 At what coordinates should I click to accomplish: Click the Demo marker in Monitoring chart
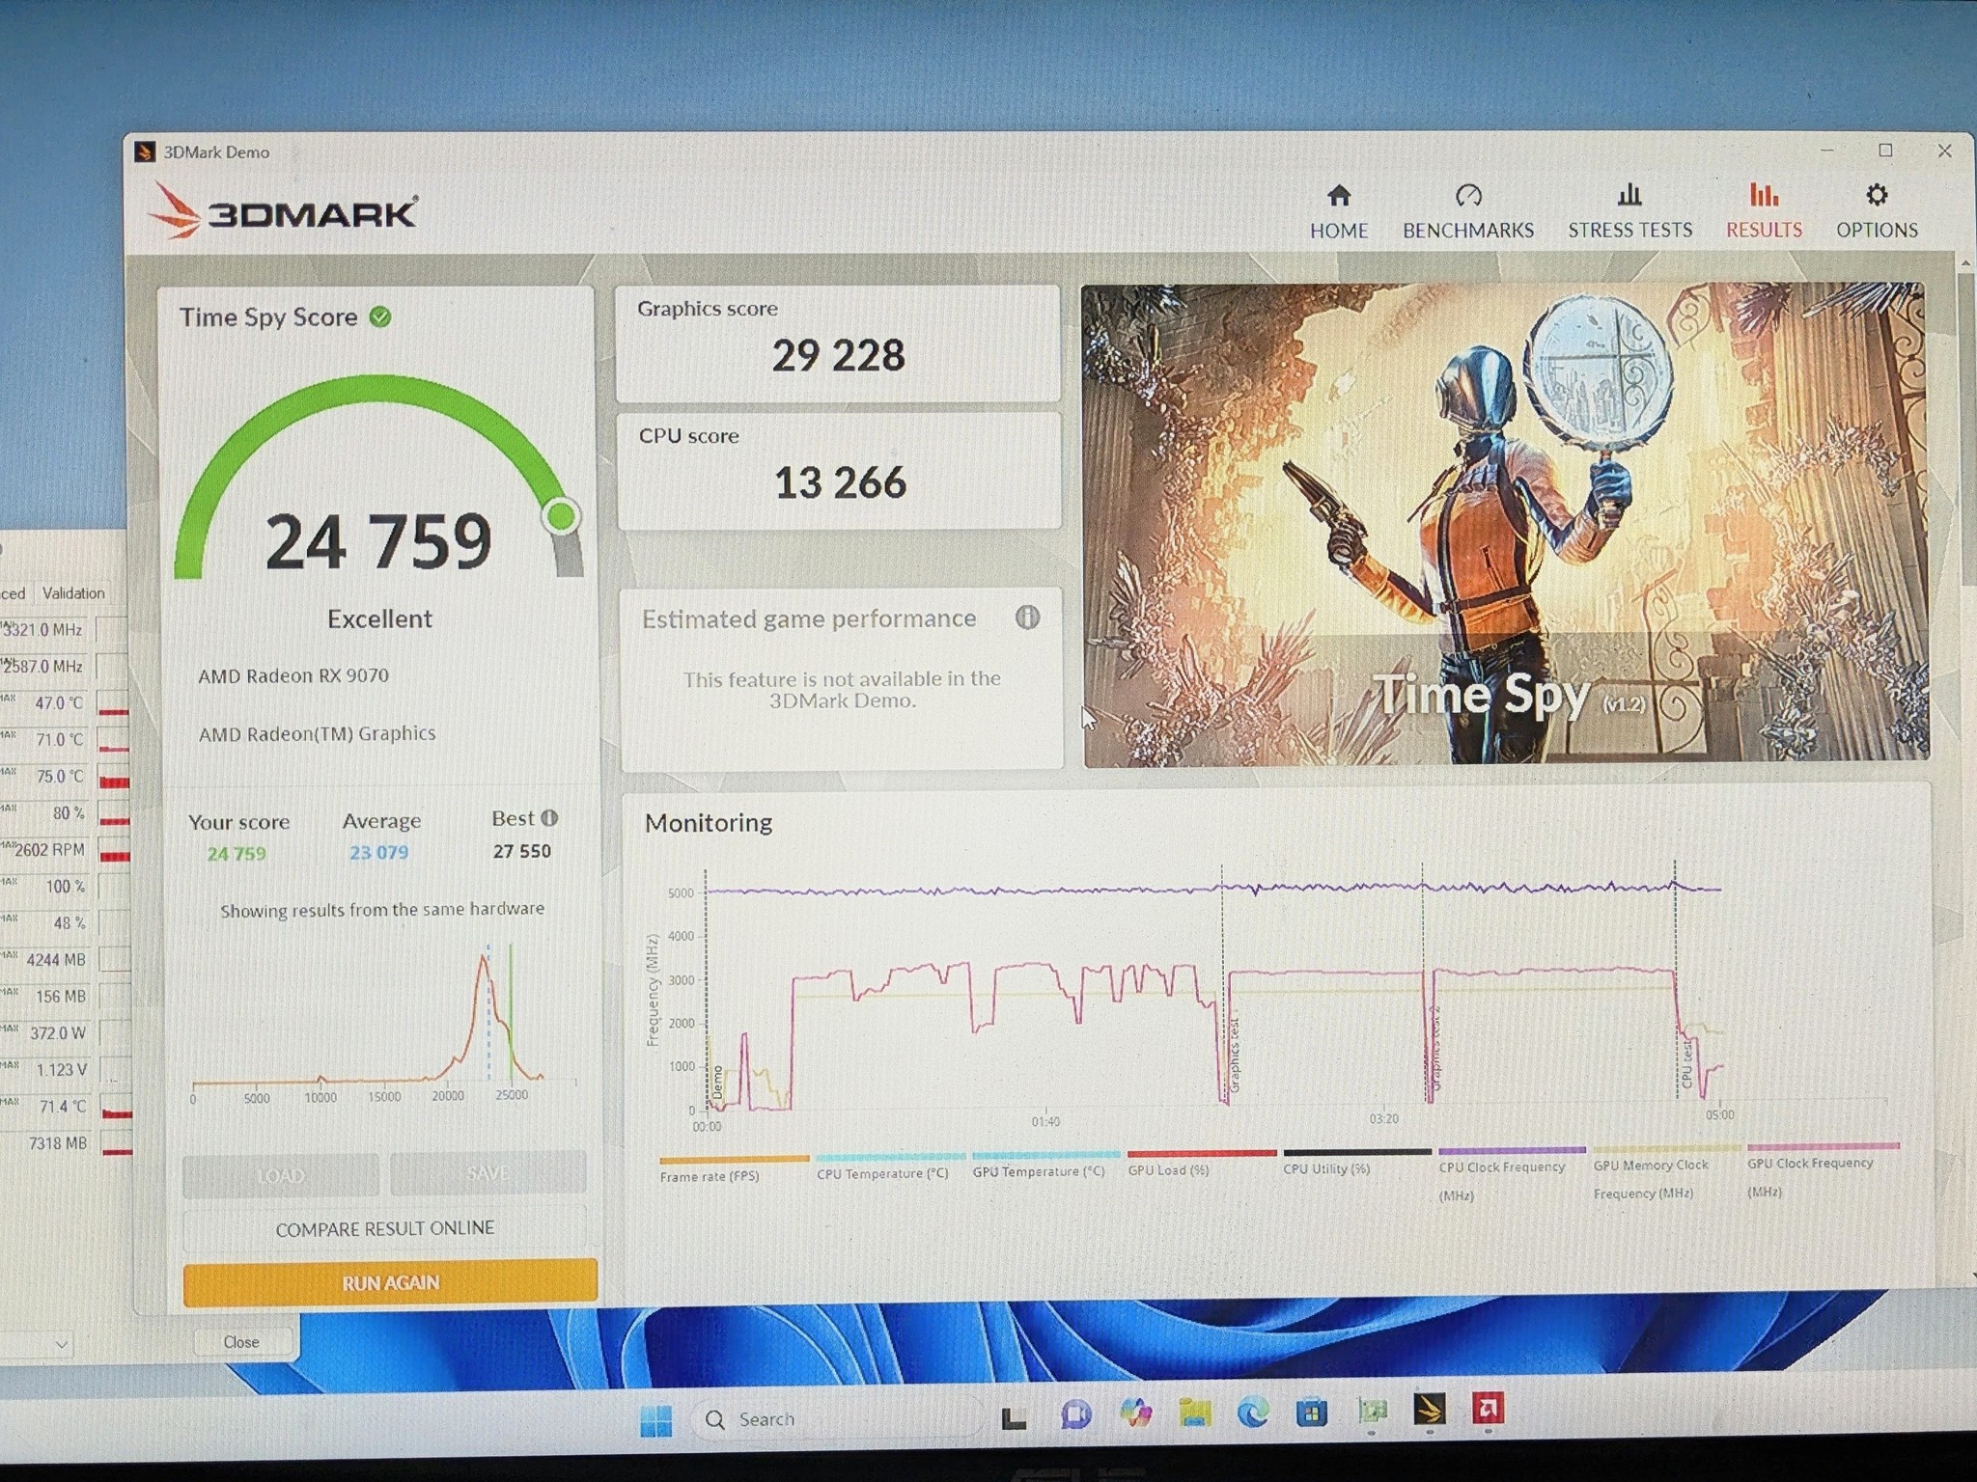coord(717,1083)
